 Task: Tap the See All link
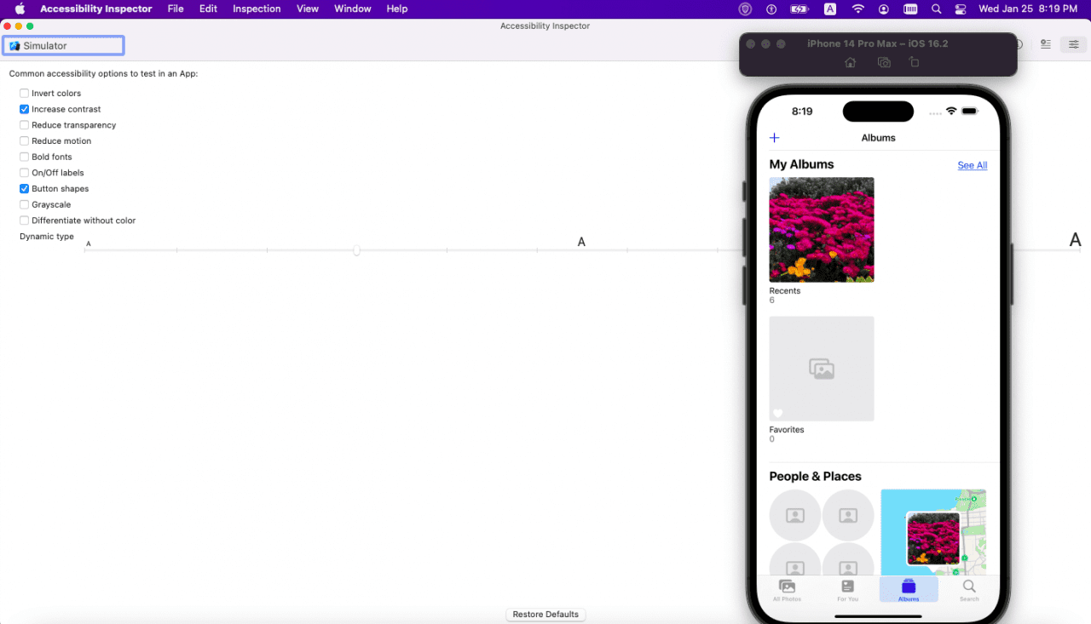click(972, 165)
